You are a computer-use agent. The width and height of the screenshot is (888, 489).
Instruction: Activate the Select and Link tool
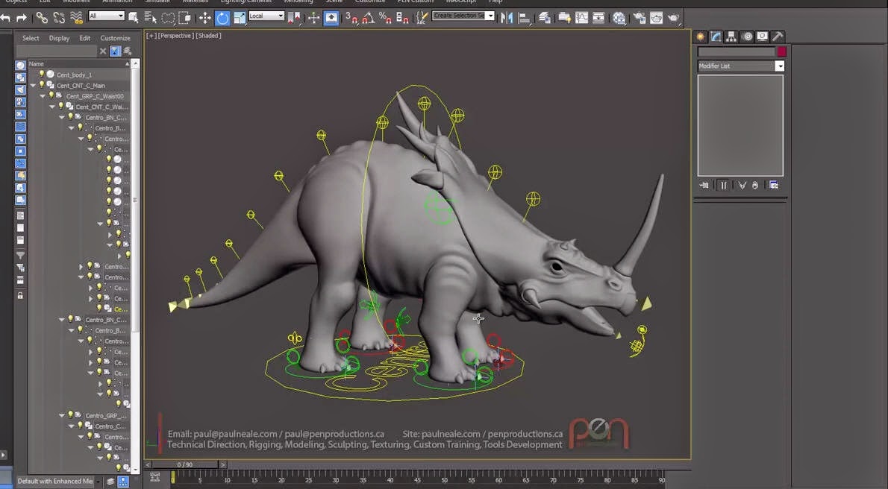click(x=41, y=18)
